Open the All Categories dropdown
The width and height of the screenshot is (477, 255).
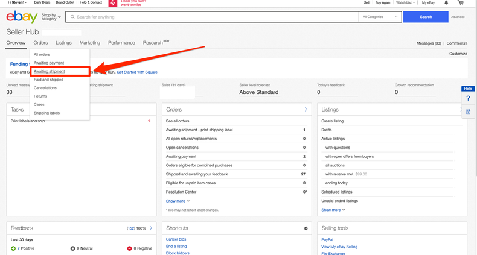click(x=380, y=17)
